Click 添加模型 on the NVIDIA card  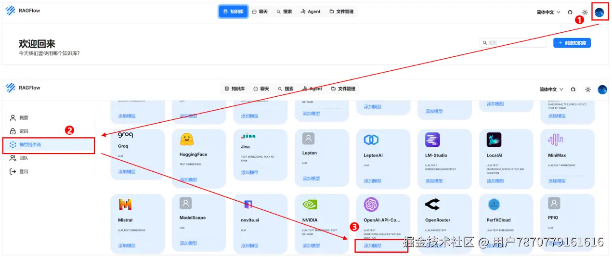[311, 245]
